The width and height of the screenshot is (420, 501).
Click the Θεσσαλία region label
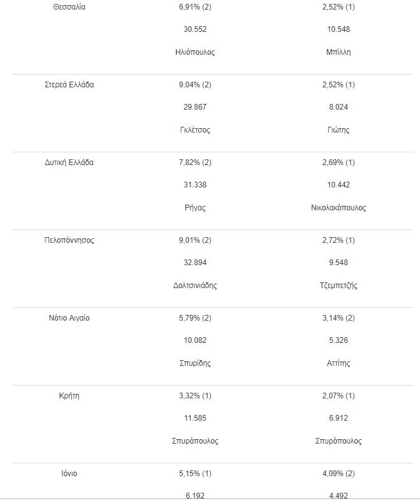[69, 7]
